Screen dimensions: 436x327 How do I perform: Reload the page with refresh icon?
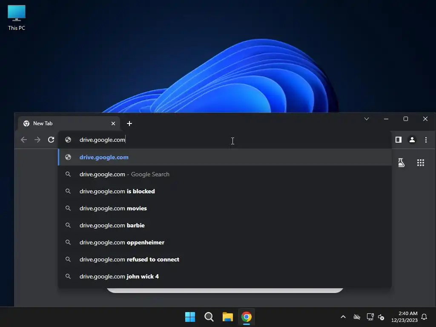coord(51,140)
